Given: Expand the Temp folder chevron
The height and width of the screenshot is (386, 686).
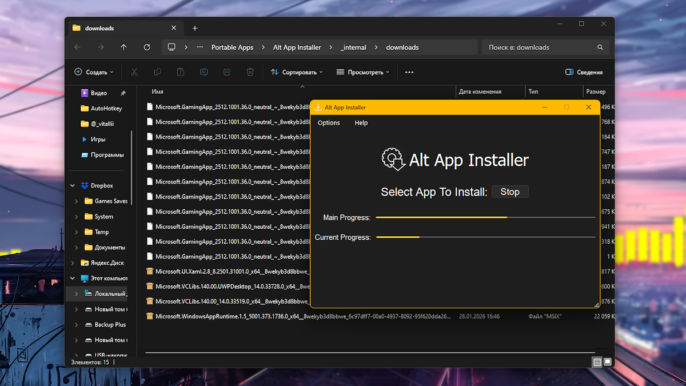Looking at the screenshot, I should tap(77, 232).
